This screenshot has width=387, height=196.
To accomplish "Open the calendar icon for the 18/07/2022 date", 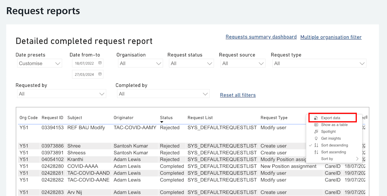I will (x=100, y=63).
